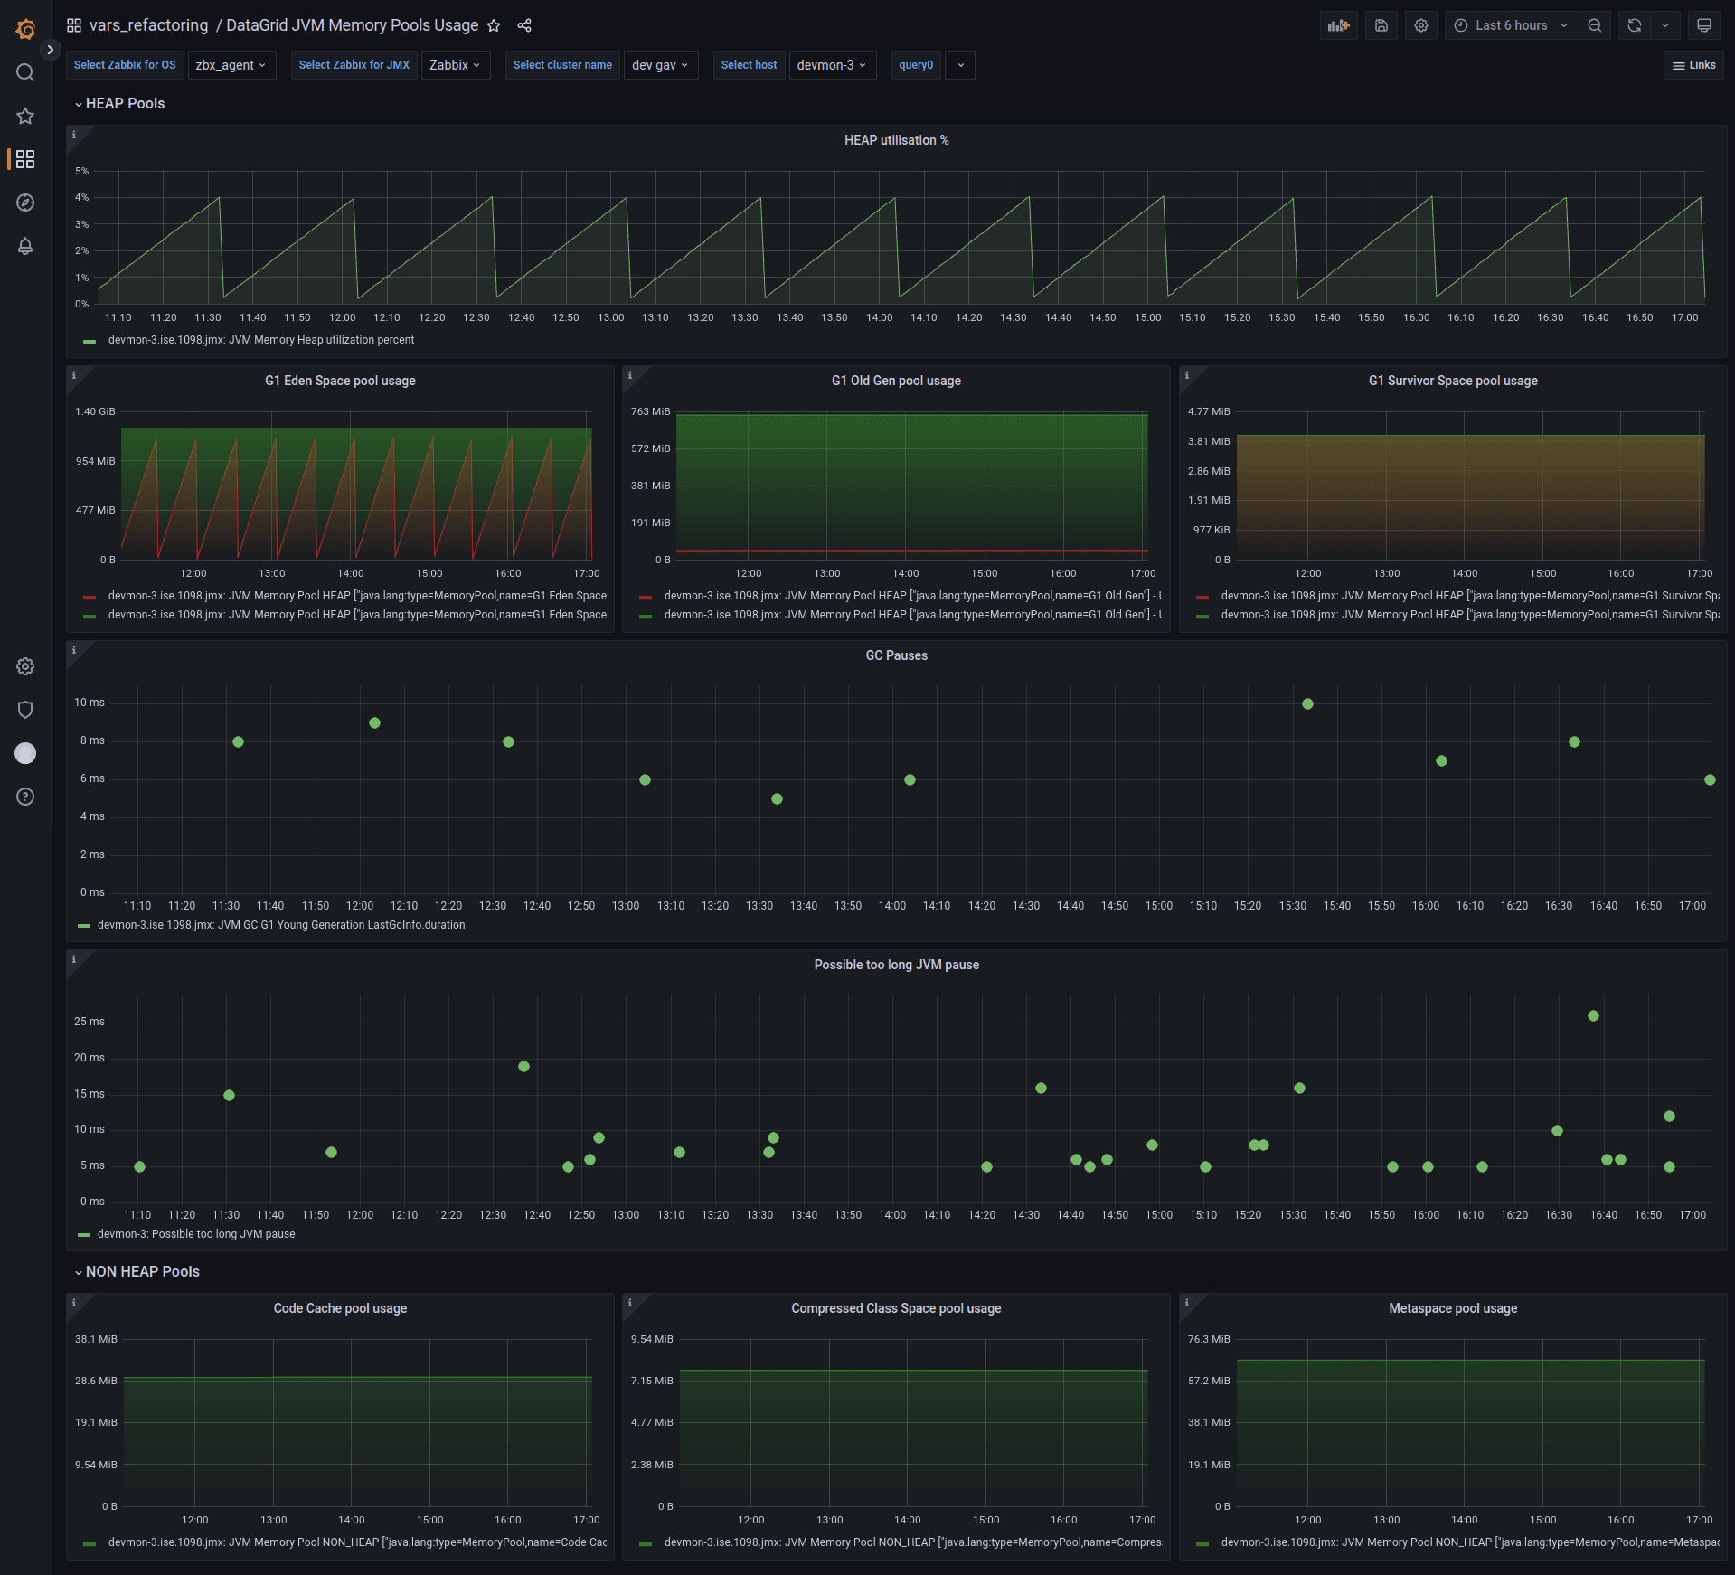Enable cycle view mode with the monitor icon
The height and width of the screenshot is (1575, 1735).
coord(1703,24)
